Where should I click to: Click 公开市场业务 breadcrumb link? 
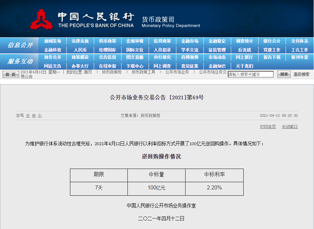[177, 72]
